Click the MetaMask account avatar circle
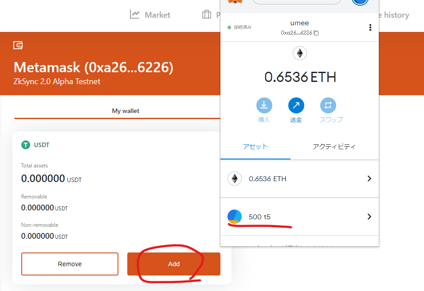This screenshot has width=424, height=291. coord(360,2)
